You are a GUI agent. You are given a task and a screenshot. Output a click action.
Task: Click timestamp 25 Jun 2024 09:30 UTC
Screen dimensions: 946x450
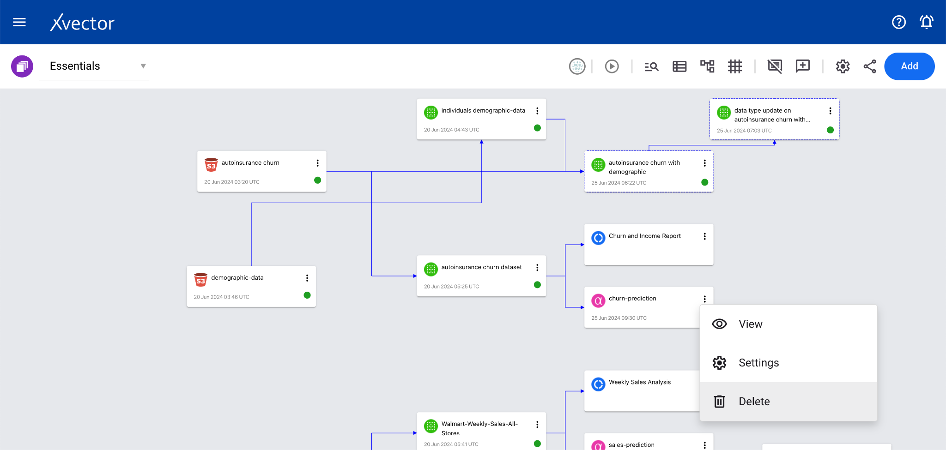point(619,318)
